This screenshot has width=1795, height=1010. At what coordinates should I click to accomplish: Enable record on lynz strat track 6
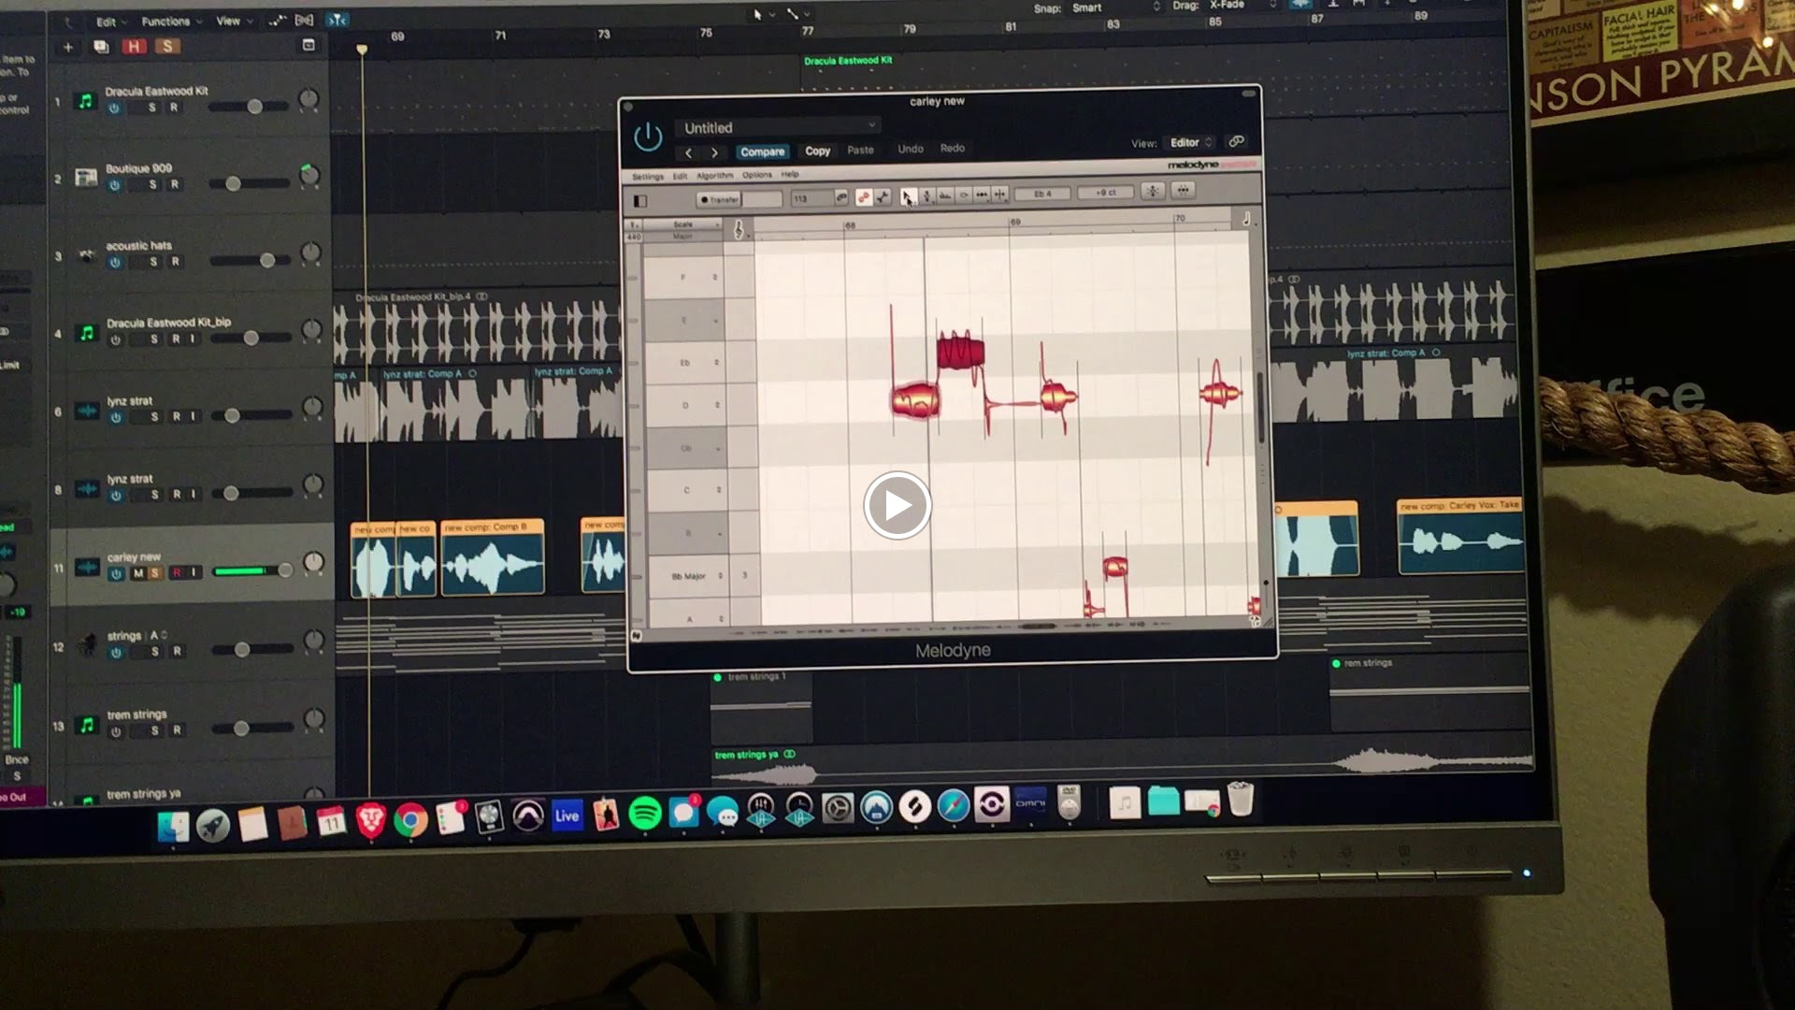point(176,416)
